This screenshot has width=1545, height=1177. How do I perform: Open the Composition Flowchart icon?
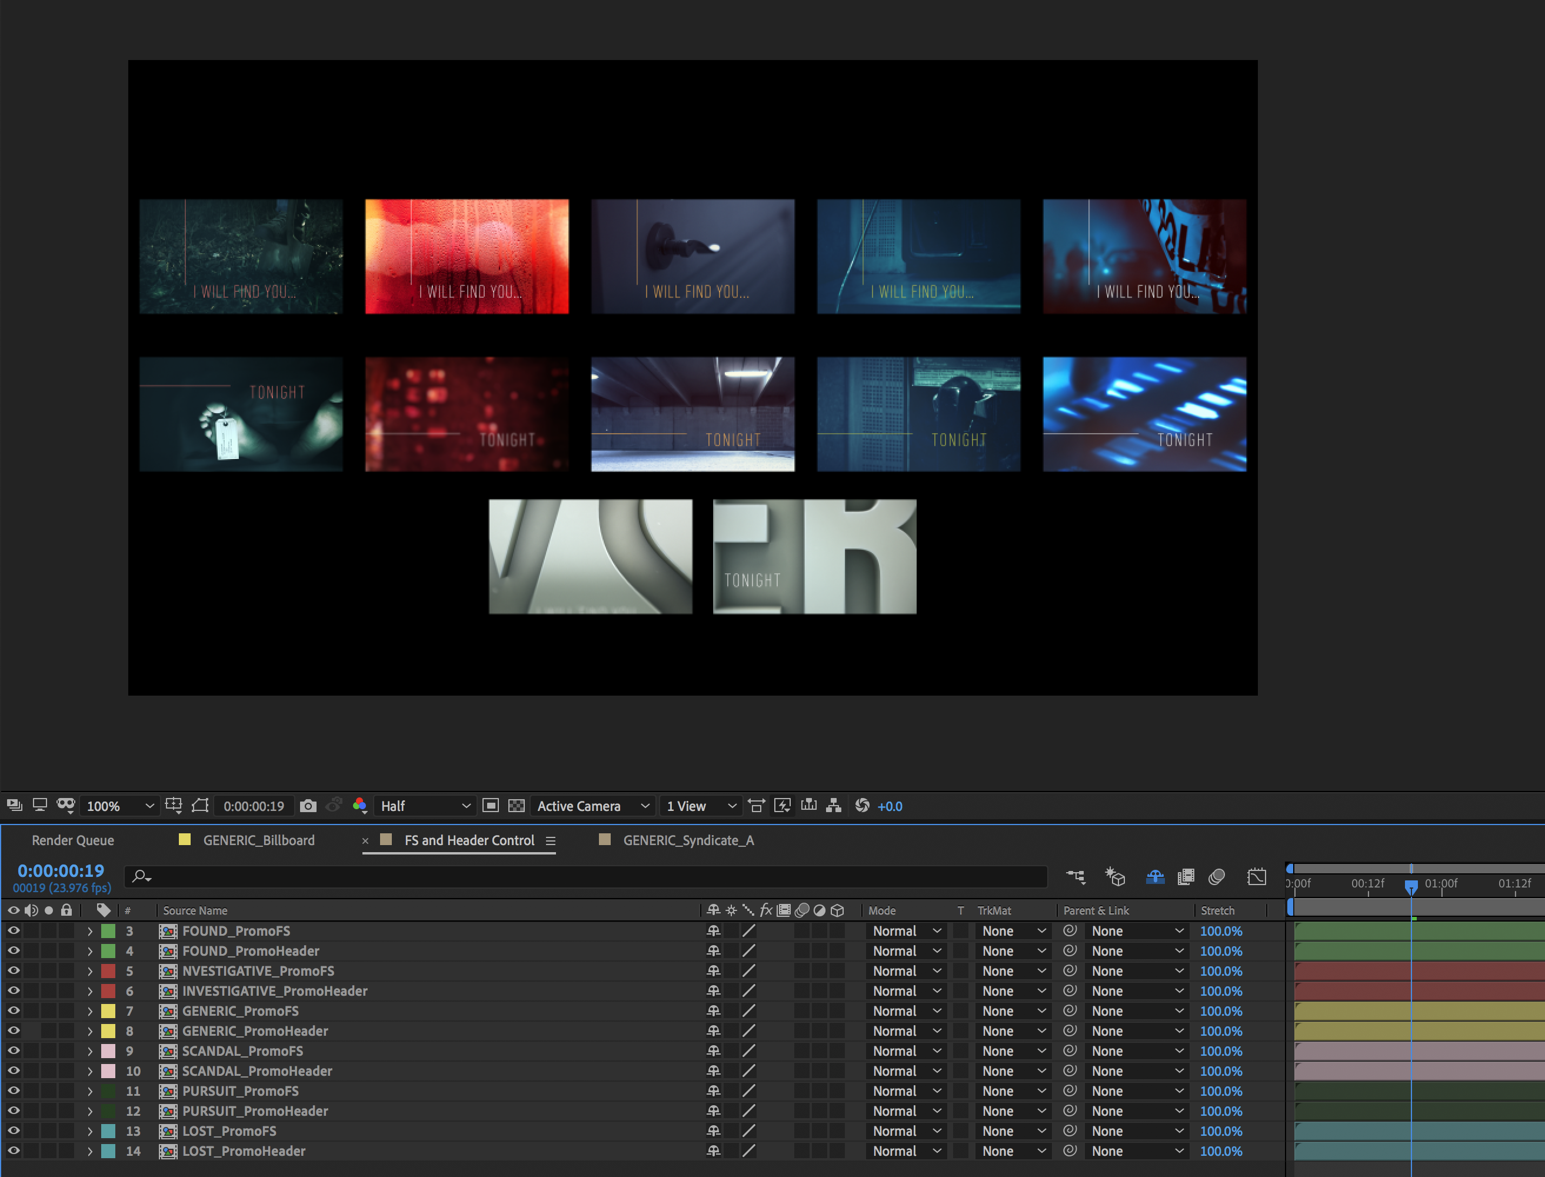pyautogui.click(x=834, y=806)
